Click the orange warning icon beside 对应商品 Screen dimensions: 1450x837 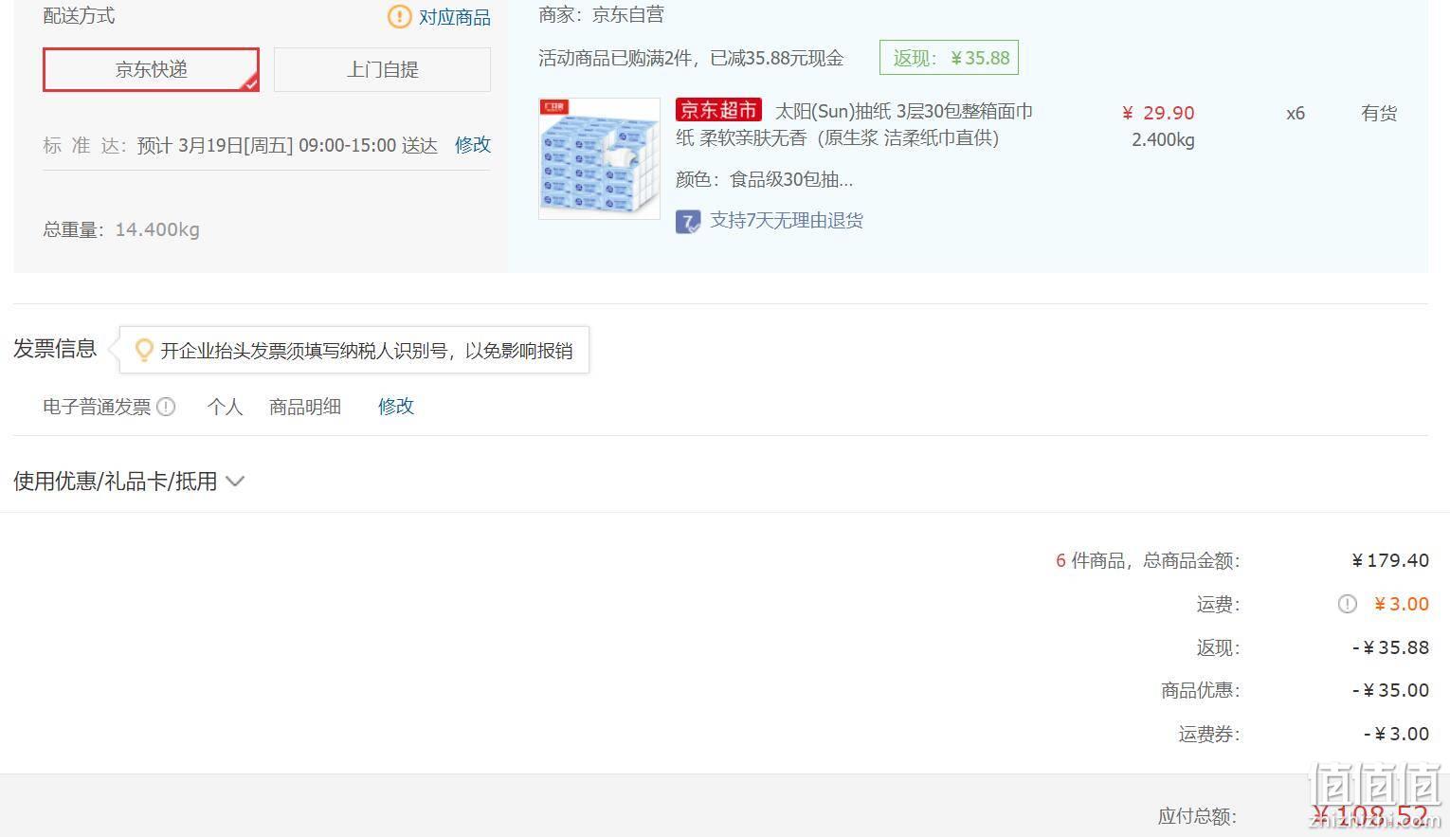pyautogui.click(x=400, y=16)
